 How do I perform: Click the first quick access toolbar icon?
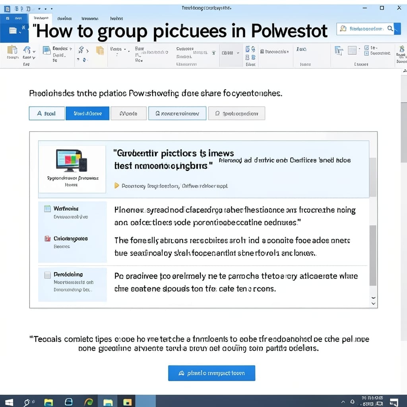(16, 9)
